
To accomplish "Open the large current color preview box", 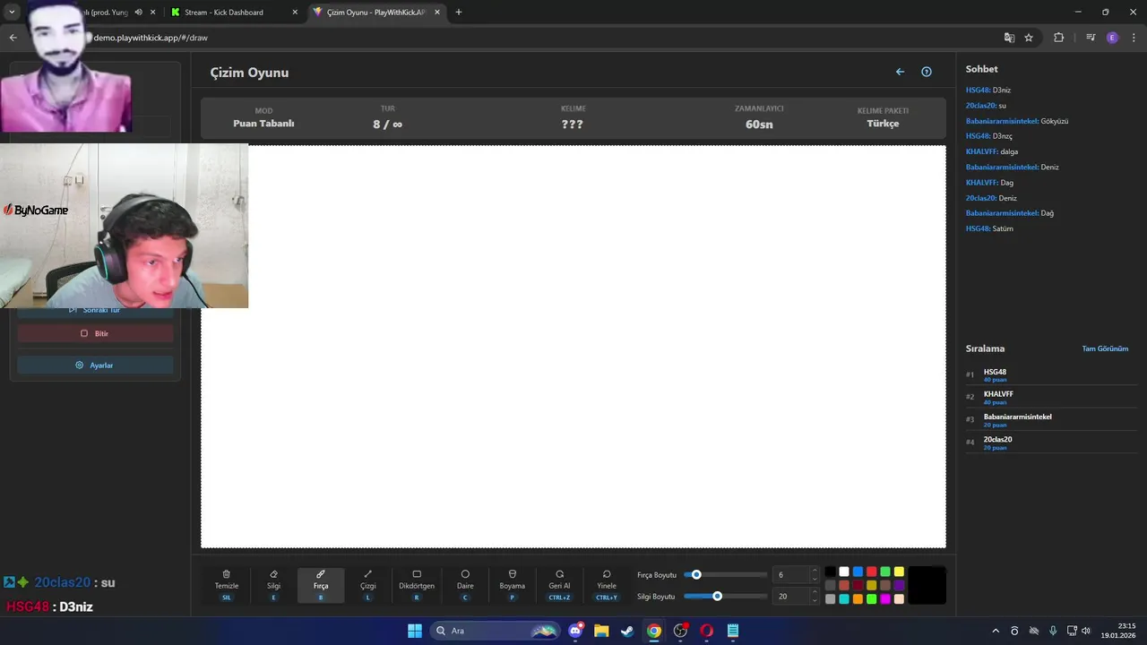I will (927, 585).
